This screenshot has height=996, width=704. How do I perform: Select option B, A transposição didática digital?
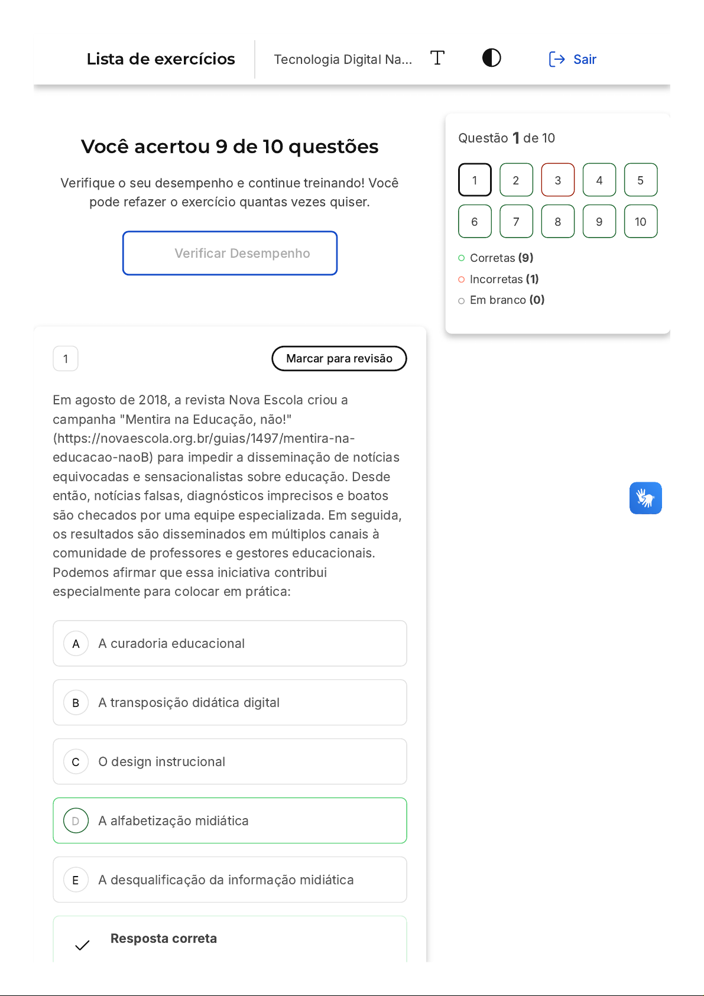(230, 702)
